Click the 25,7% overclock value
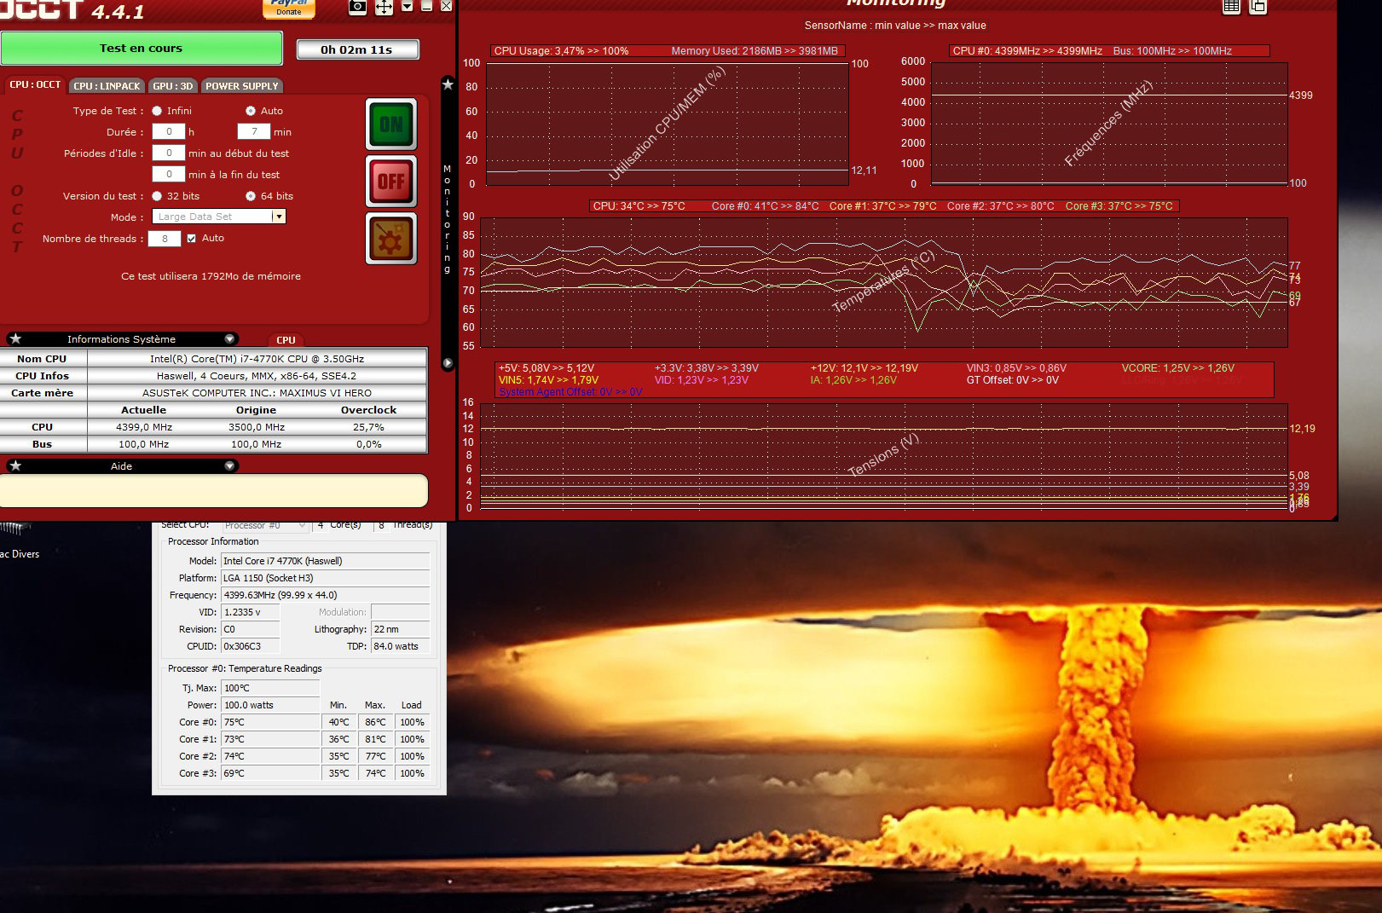The height and width of the screenshot is (913, 1382). click(x=369, y=427)
